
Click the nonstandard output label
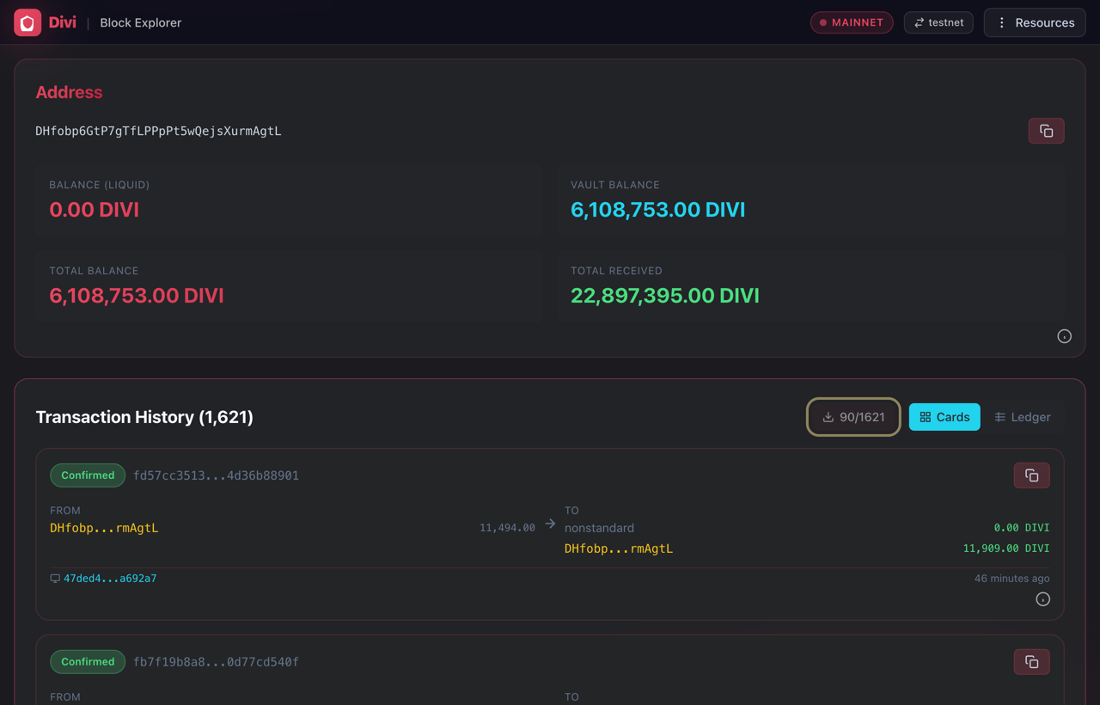point(599,528)
